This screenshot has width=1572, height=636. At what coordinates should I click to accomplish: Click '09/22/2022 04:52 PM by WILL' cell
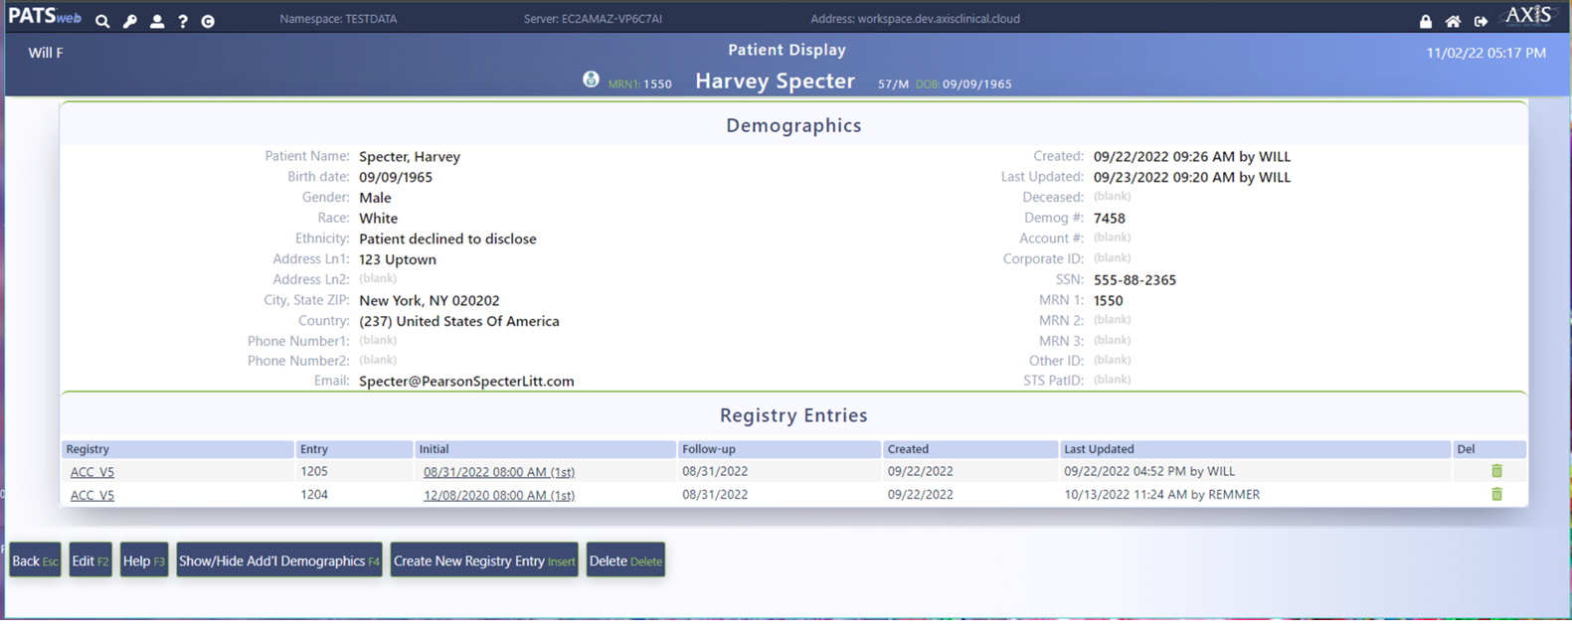(1149, 471)
